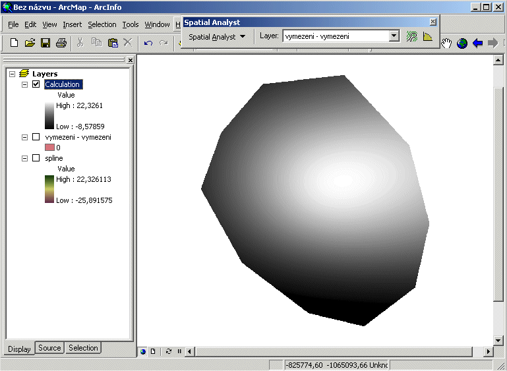Switch to the Selection tab
Screen dimensions: 507x371
coord(83,348)
